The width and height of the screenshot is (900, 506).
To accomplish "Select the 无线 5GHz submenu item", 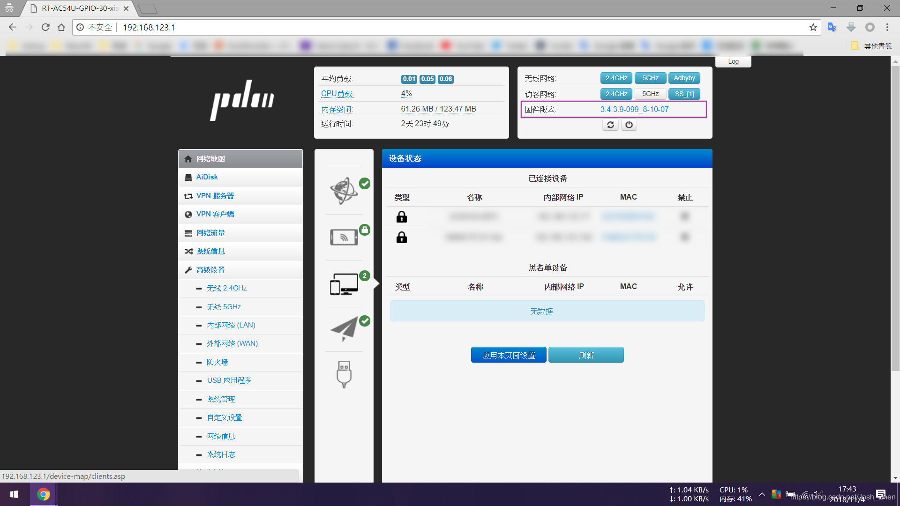I will [x=224, y=307].
